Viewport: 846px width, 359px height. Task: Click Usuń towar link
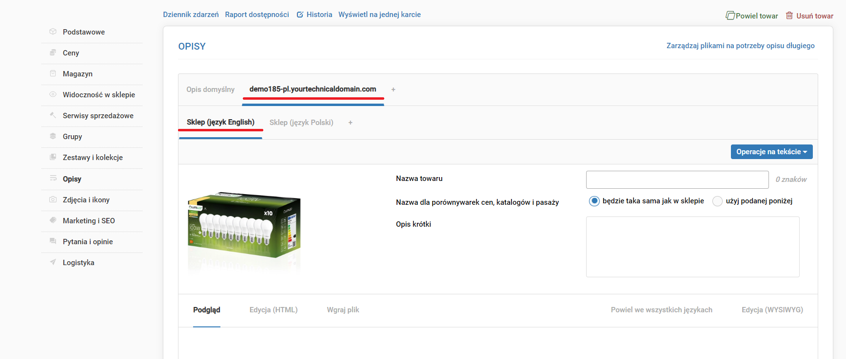(815, 16)
